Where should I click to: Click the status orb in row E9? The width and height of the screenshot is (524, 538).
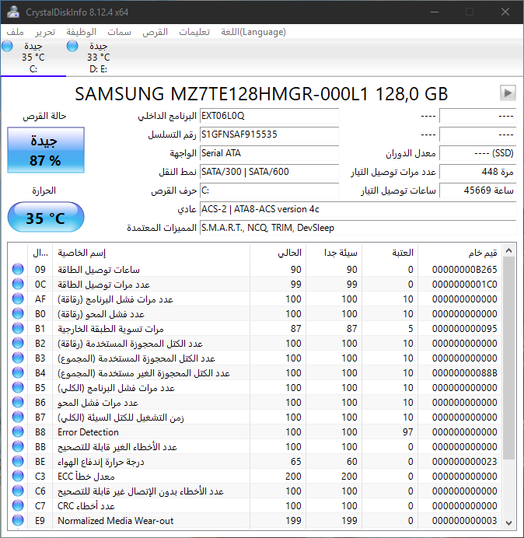(18, 520)
